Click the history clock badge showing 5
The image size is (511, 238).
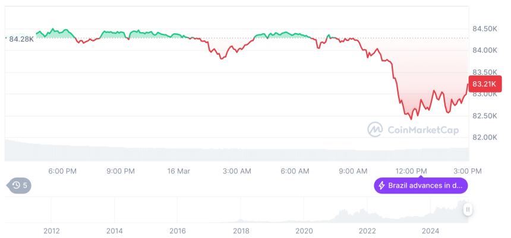pos(20,185)
